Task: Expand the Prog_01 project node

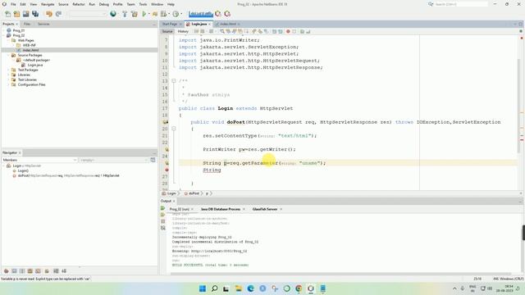Action: [3, 30]
